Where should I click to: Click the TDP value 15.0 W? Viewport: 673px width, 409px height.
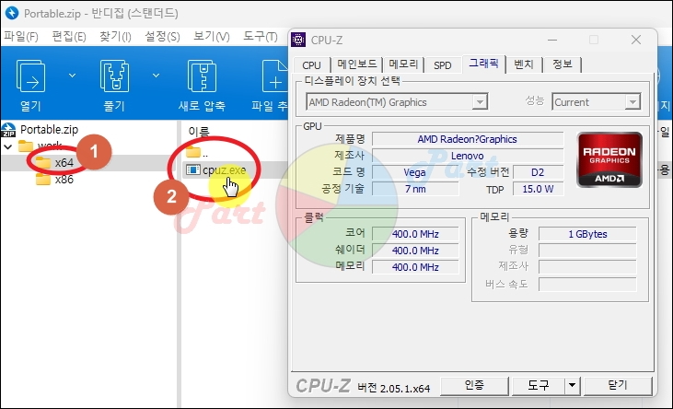538,189
